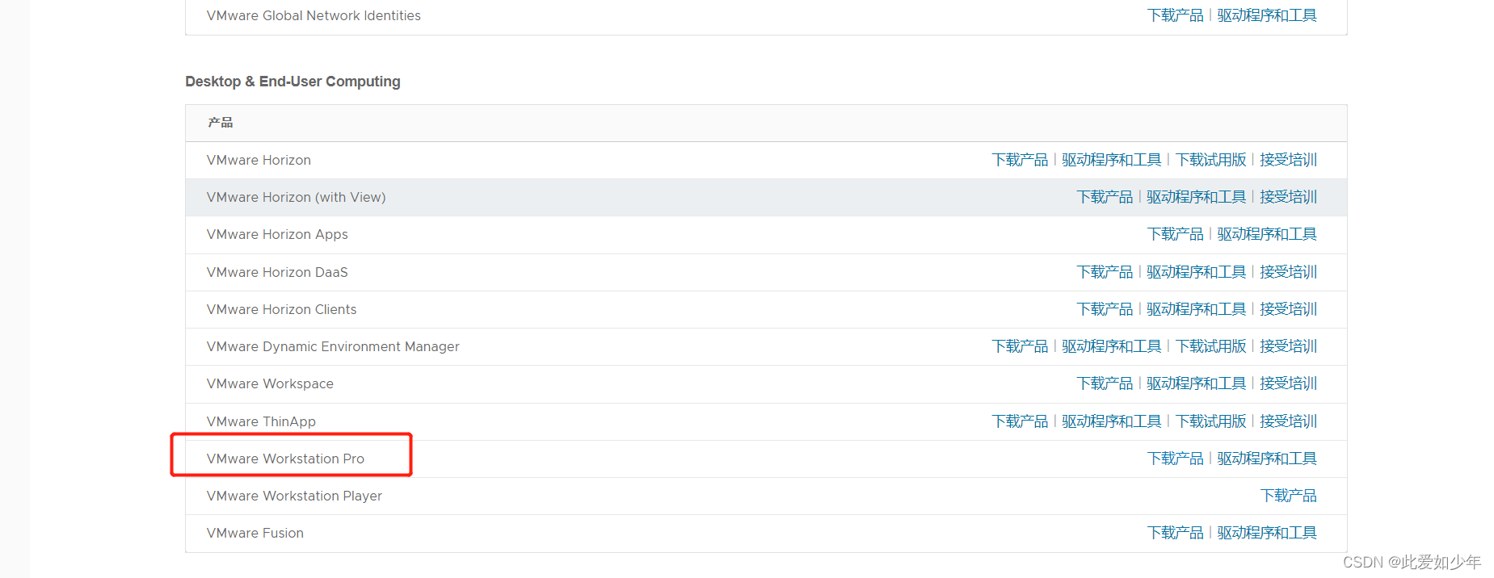Click 下载产品 for VMware Horizon (with View)
Screen dimensions: 1494x578
coord(1105,197)
